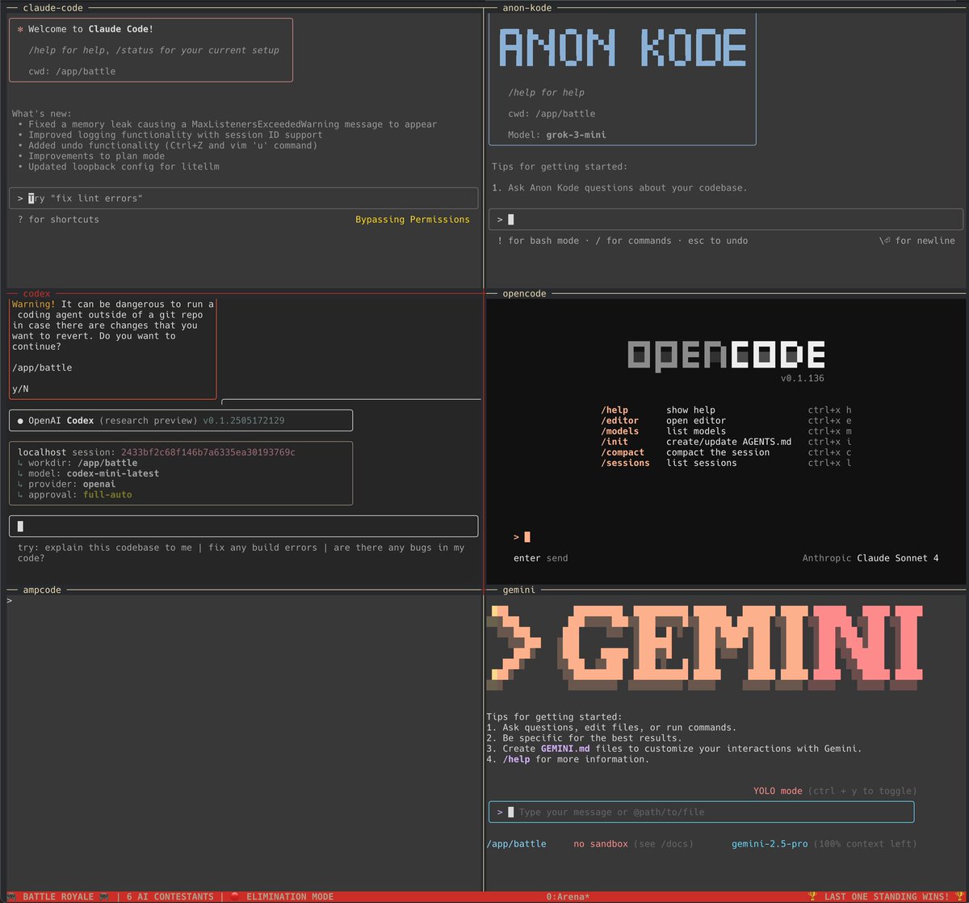Click 'Bypassing Permissions' status text

point(413,220)
